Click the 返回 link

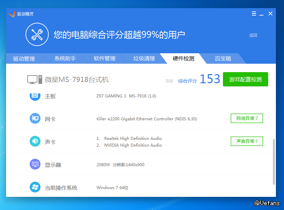(x=253, y=35)
